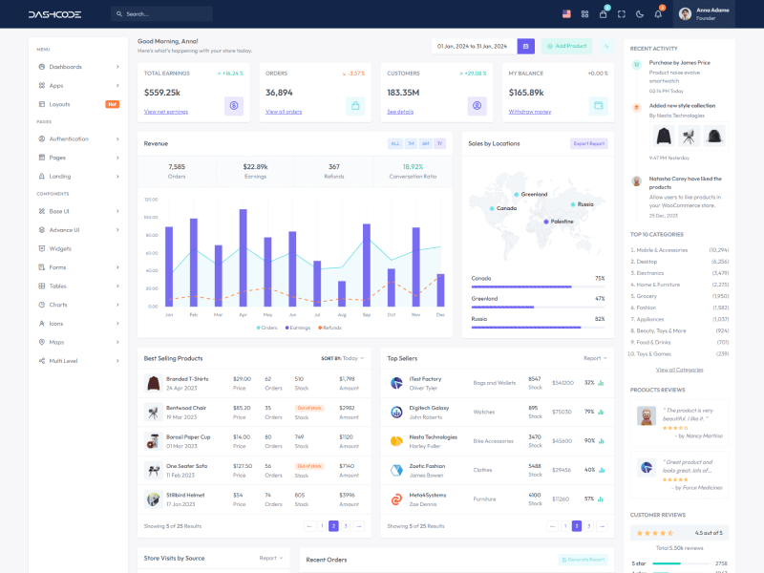Open the Top Sellers Report dropdown
The width and height of the screenshot is (764, 573).
pyautogui.click(x=595, y=358)
